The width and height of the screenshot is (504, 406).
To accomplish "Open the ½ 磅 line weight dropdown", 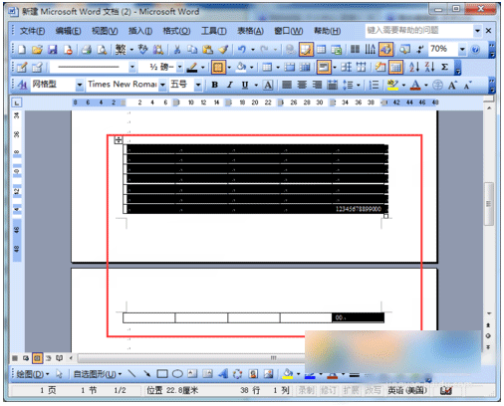I will pyautogui.click(x=179, y=68).
